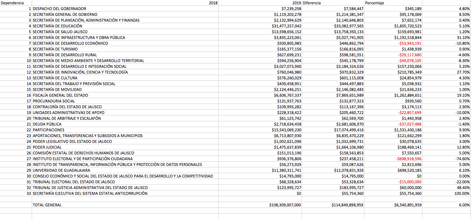471x219 pixels.
Task: Click 'SECRETARÍA DE INNOVACIÓN, CIENCIA Y TECNOLOGÍA' cell
Action: pyautogui.click(x=125, y=72)
